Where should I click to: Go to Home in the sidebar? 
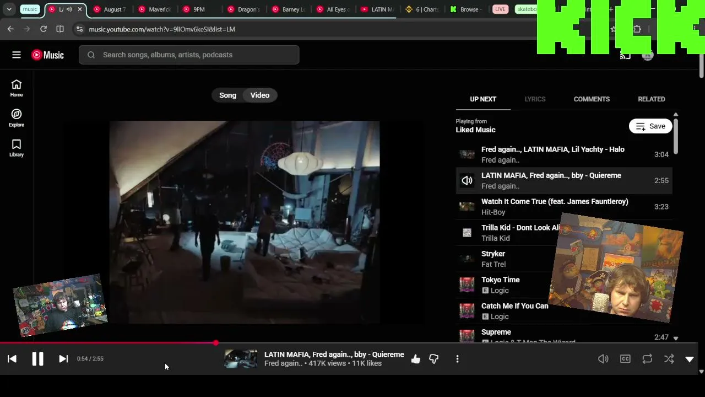pos(17,88)
